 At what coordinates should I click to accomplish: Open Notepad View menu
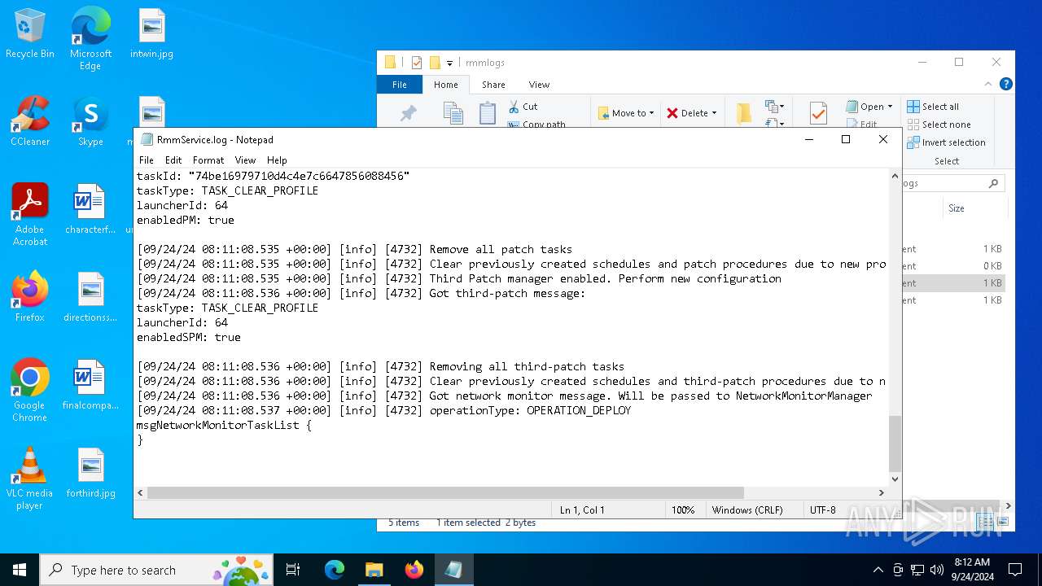[245, 160]
